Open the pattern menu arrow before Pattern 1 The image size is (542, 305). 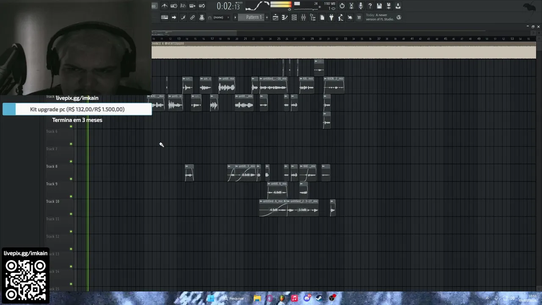[235, 17]
